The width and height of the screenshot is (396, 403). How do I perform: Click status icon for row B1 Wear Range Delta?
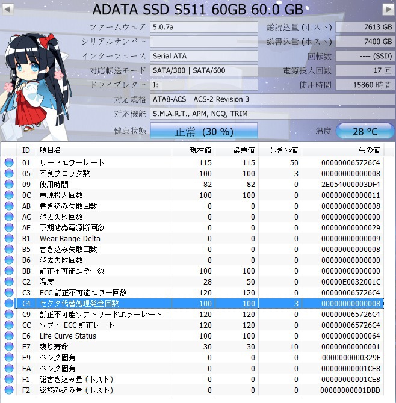pos(9,238)
